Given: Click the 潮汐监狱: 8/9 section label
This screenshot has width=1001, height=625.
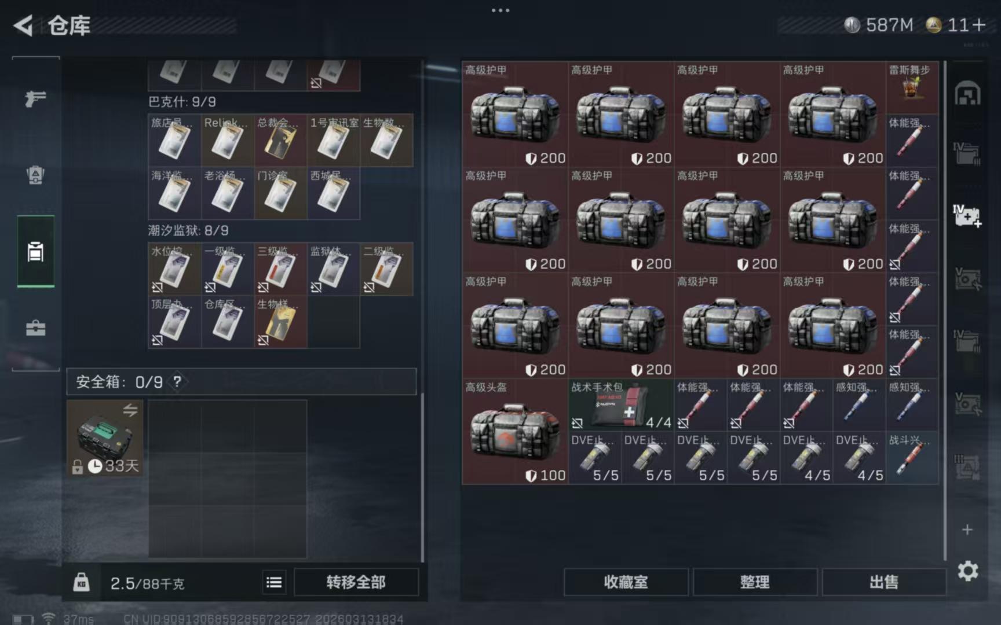Looking at the screenshot, I should [188, 230].
